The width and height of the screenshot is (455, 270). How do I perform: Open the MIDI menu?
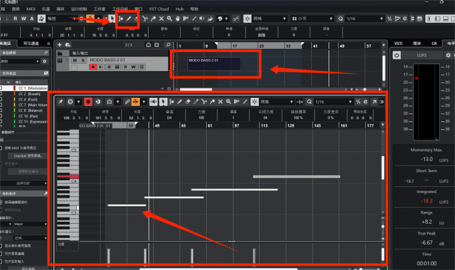pos(31,9)
